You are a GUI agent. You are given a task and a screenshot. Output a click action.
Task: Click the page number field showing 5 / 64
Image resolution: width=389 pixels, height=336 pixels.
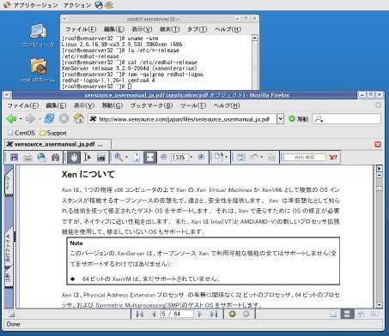(177, 314)
